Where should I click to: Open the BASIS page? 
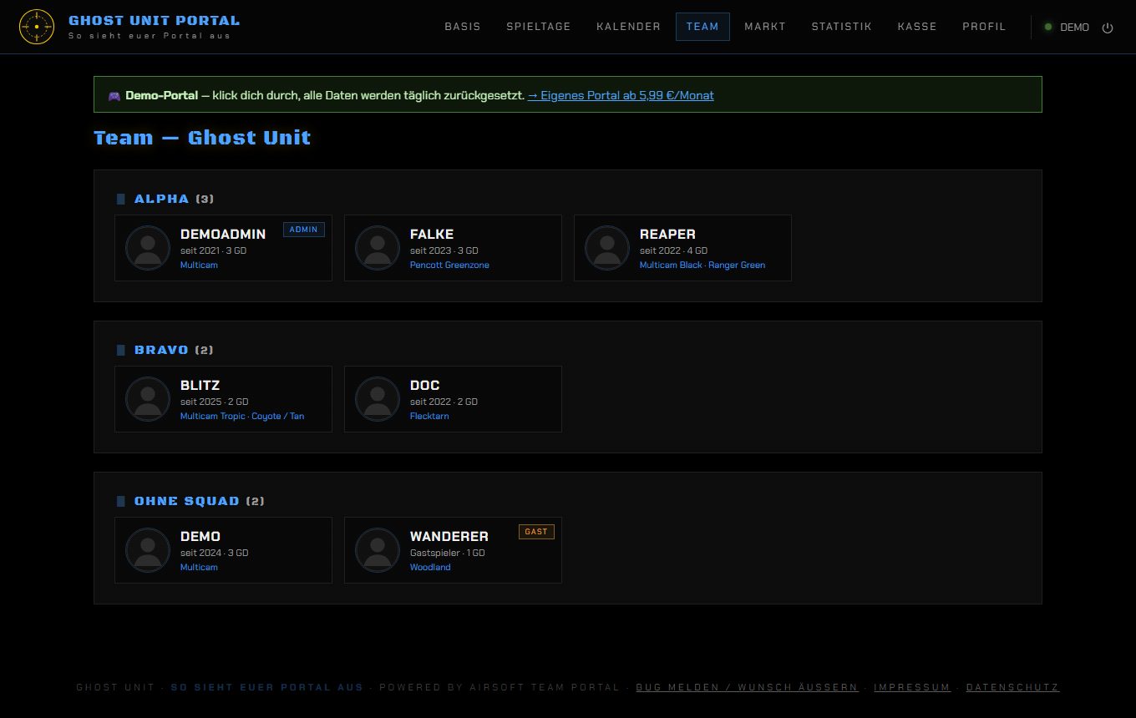463,27
